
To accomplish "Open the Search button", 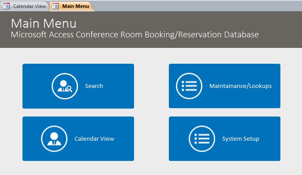I will (78, 86).
